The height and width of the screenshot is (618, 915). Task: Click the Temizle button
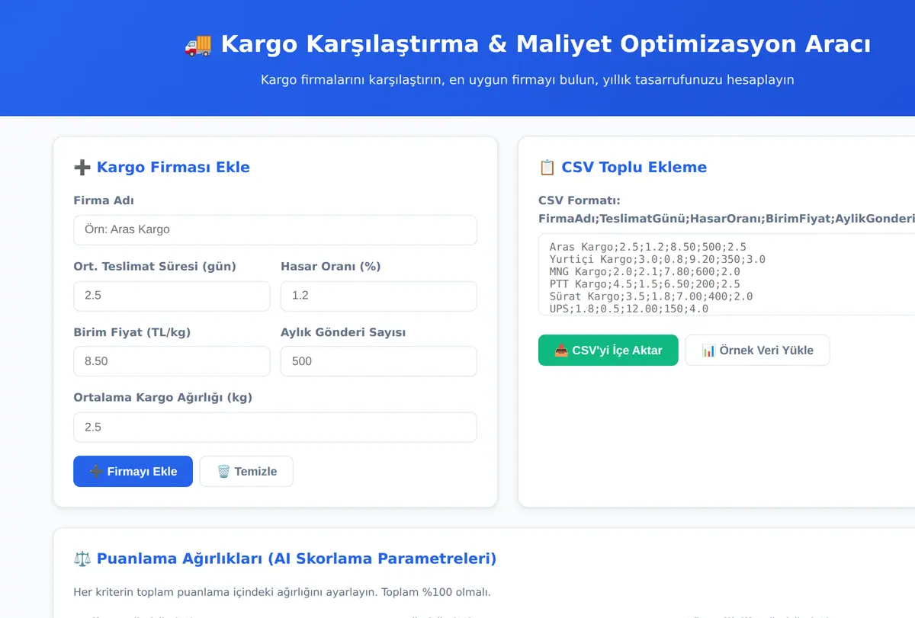(x=246, y=472)
